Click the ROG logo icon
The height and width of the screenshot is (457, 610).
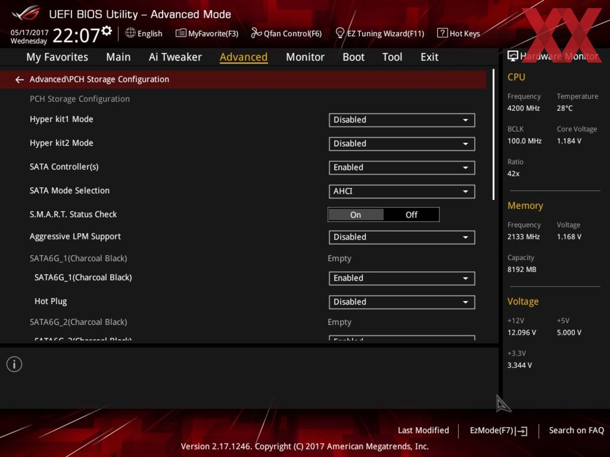[26, 13]
